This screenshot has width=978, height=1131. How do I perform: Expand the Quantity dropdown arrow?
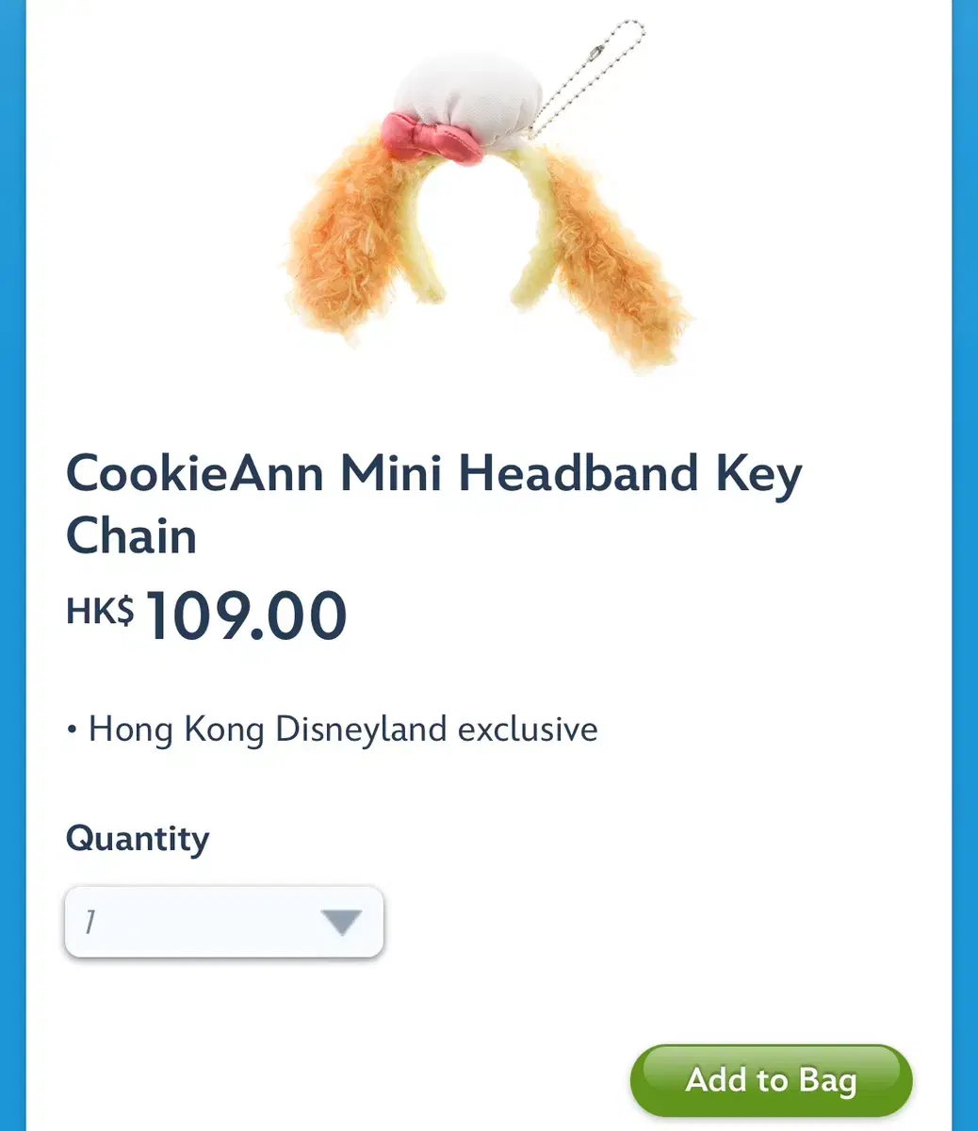[341, 922]
